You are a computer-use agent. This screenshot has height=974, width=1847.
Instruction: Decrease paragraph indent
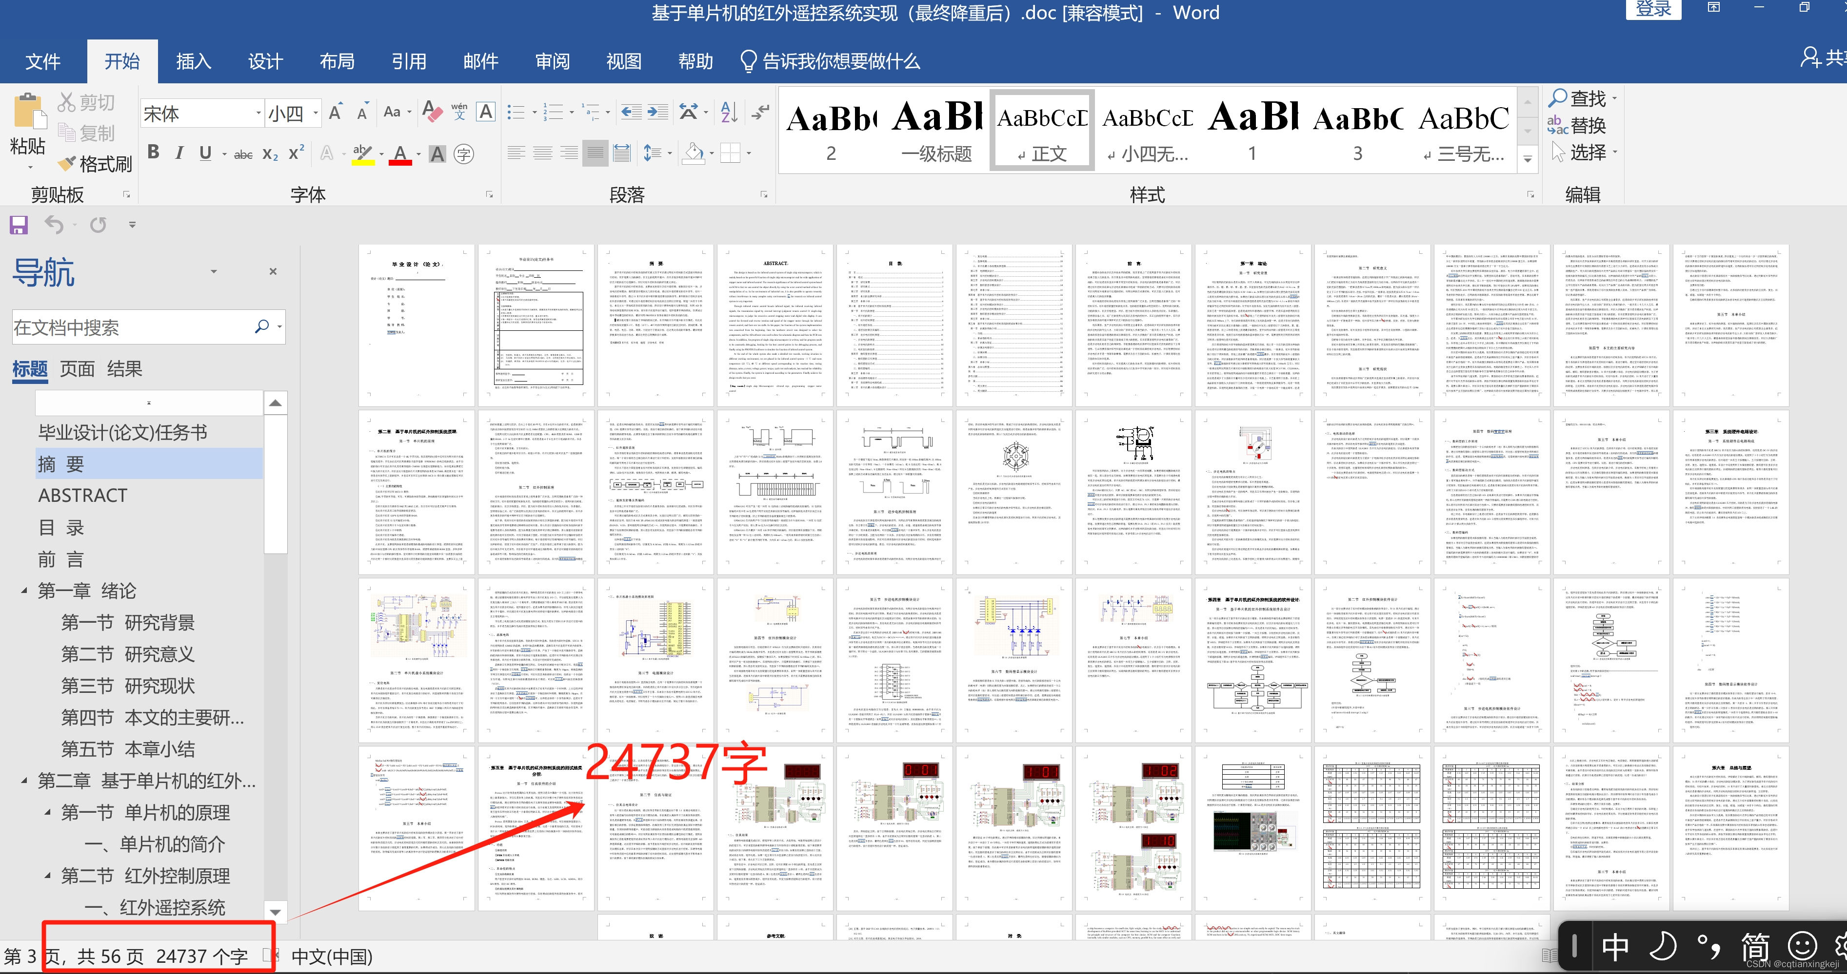click(631, 112)
